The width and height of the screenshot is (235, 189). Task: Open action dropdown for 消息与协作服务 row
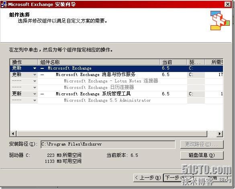point(35,75)
